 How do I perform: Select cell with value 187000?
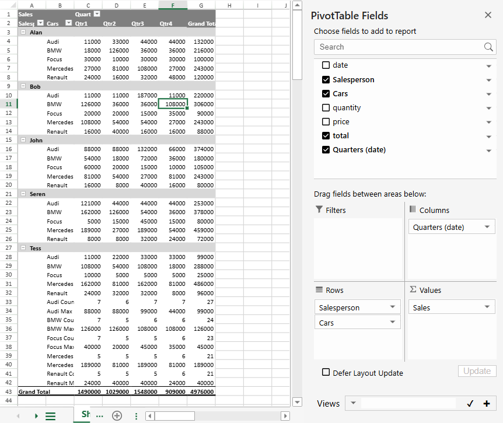coord(145,95)
